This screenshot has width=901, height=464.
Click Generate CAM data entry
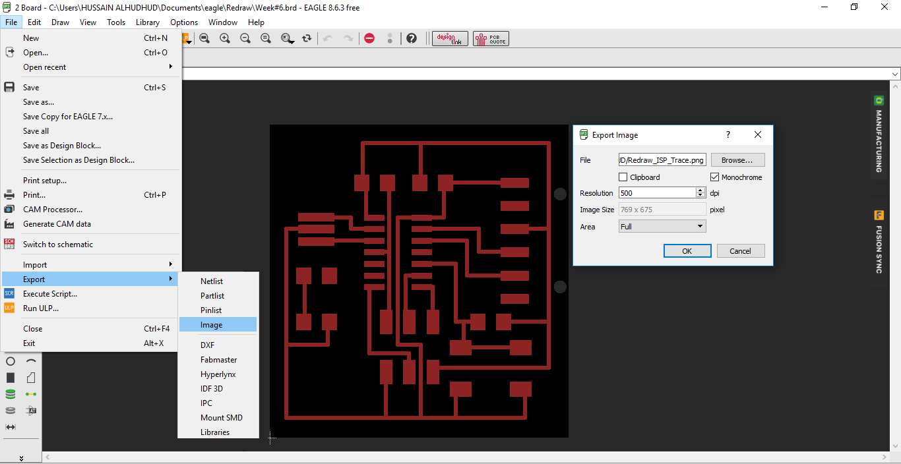click(x=91, y=224)
